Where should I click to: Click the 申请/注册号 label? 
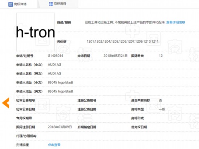[x=25, y=56]
